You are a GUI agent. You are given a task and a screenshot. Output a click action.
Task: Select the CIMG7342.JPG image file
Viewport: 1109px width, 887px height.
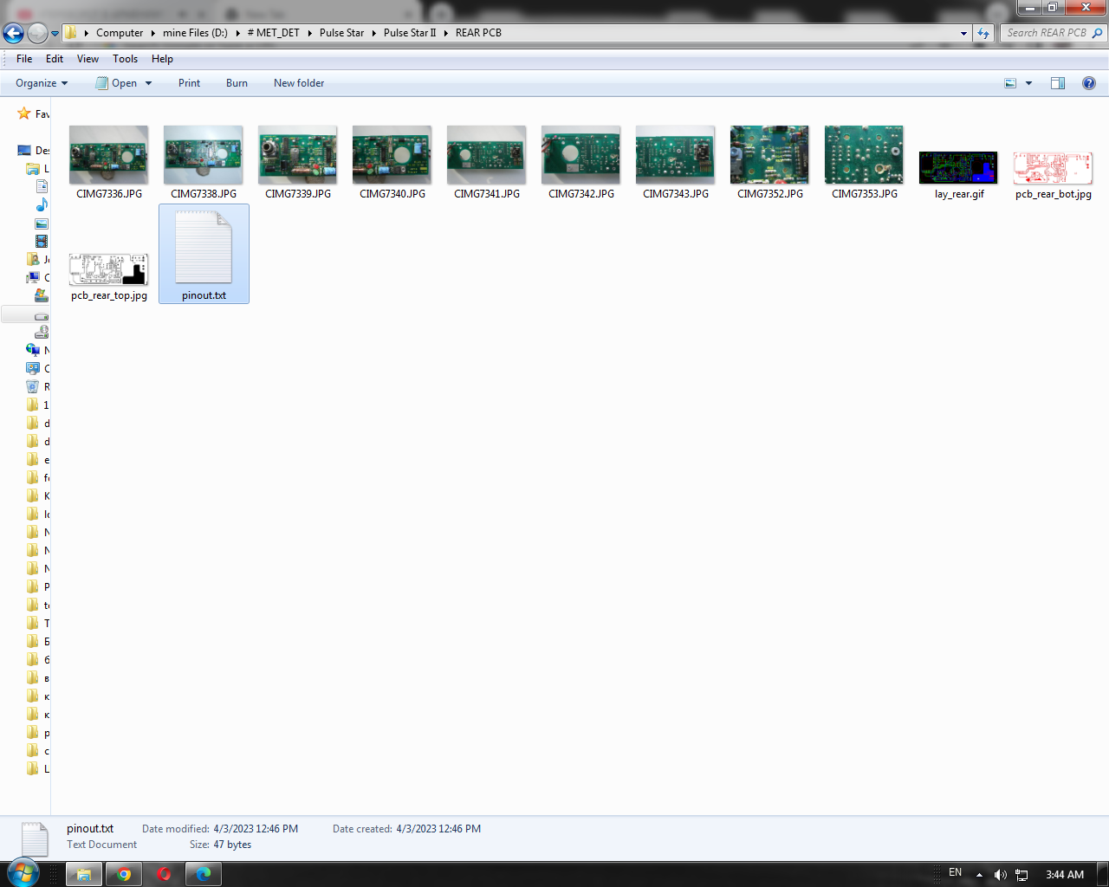click(x=581, y=163)
